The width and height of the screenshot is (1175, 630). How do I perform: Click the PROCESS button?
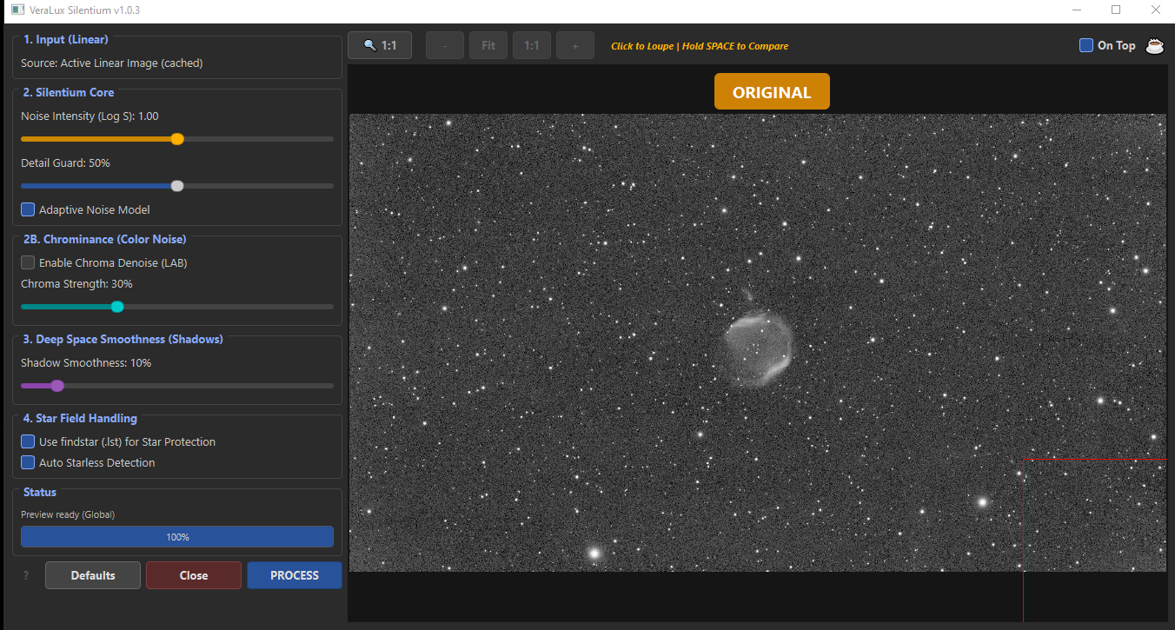click(x=295, y=575)
